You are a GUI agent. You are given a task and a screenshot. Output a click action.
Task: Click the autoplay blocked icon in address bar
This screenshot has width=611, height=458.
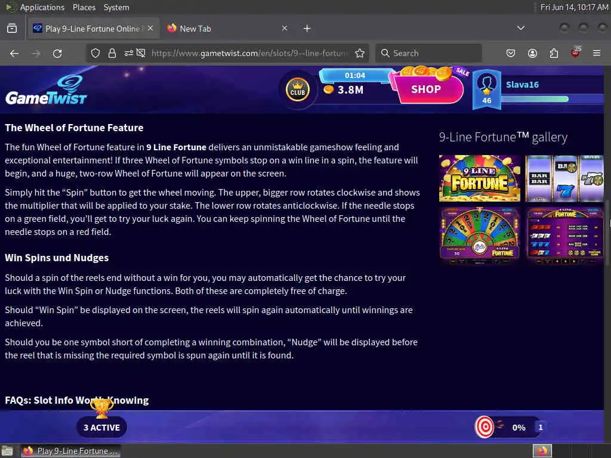[x=141, y=53]
